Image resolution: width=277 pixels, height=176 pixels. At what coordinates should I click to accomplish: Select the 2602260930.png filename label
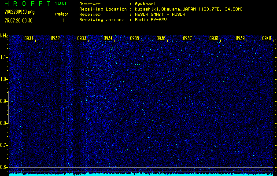[18, 12]
